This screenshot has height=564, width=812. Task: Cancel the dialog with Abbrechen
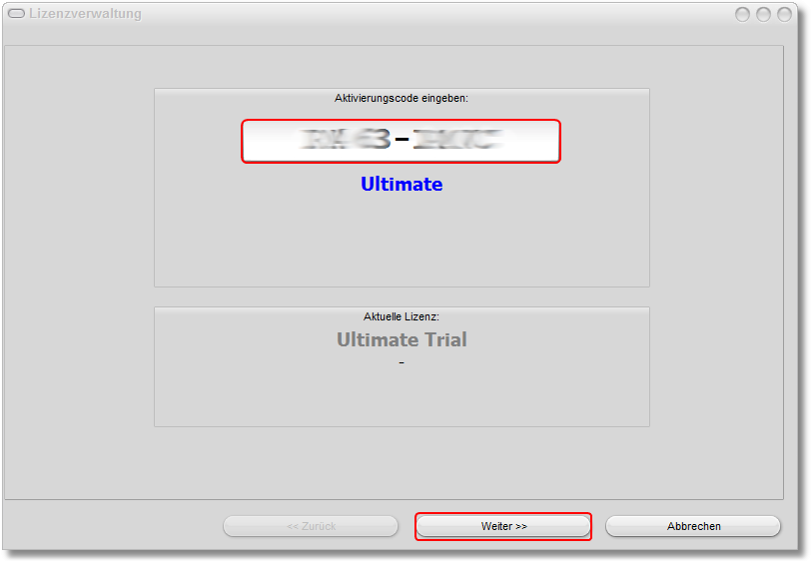click(x=693, y=526)
